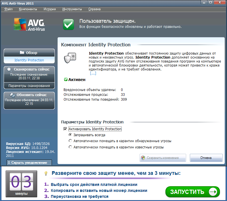
Task: Minimize the AVG window
Action: tap(204, 2)
